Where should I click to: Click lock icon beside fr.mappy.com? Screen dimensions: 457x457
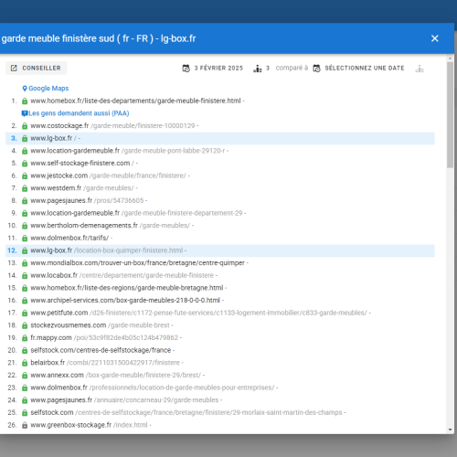25,338
